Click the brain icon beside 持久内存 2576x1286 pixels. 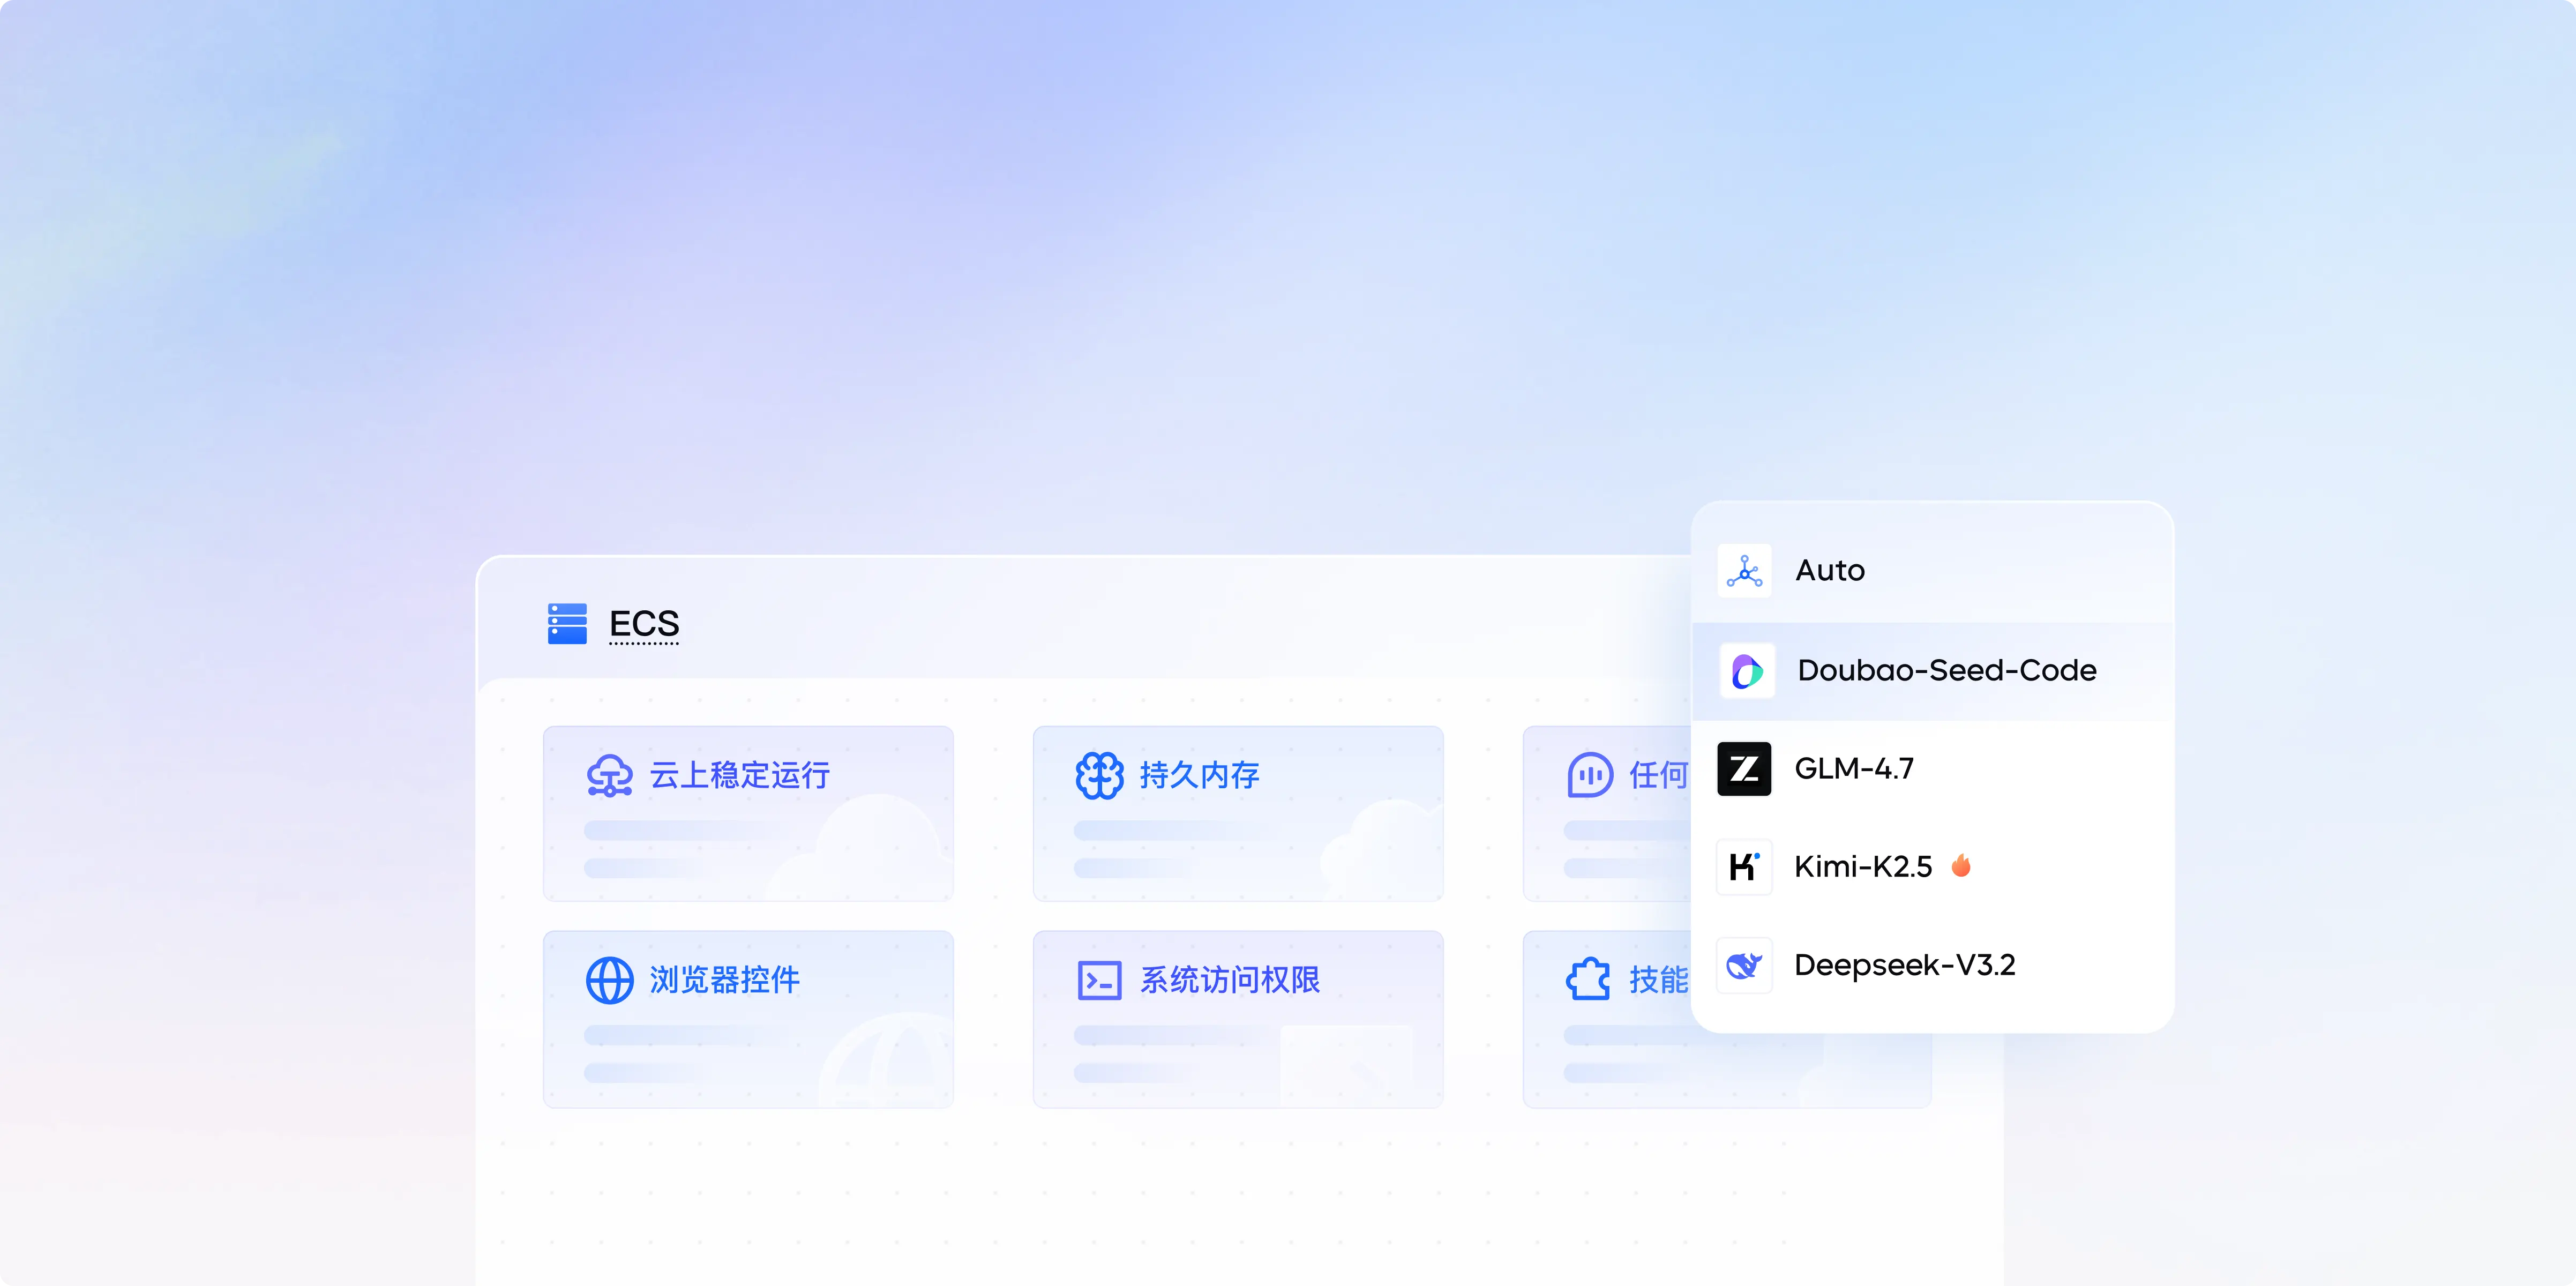pyautogui.click(x=1099, y=775)
